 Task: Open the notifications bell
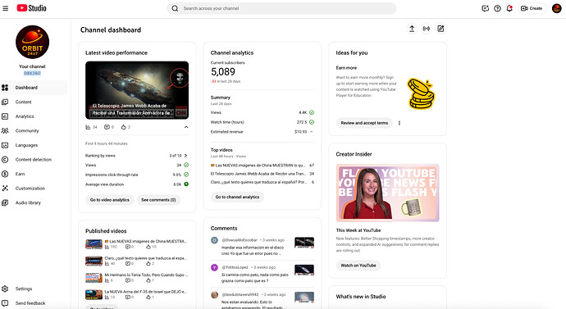(509, 8)
